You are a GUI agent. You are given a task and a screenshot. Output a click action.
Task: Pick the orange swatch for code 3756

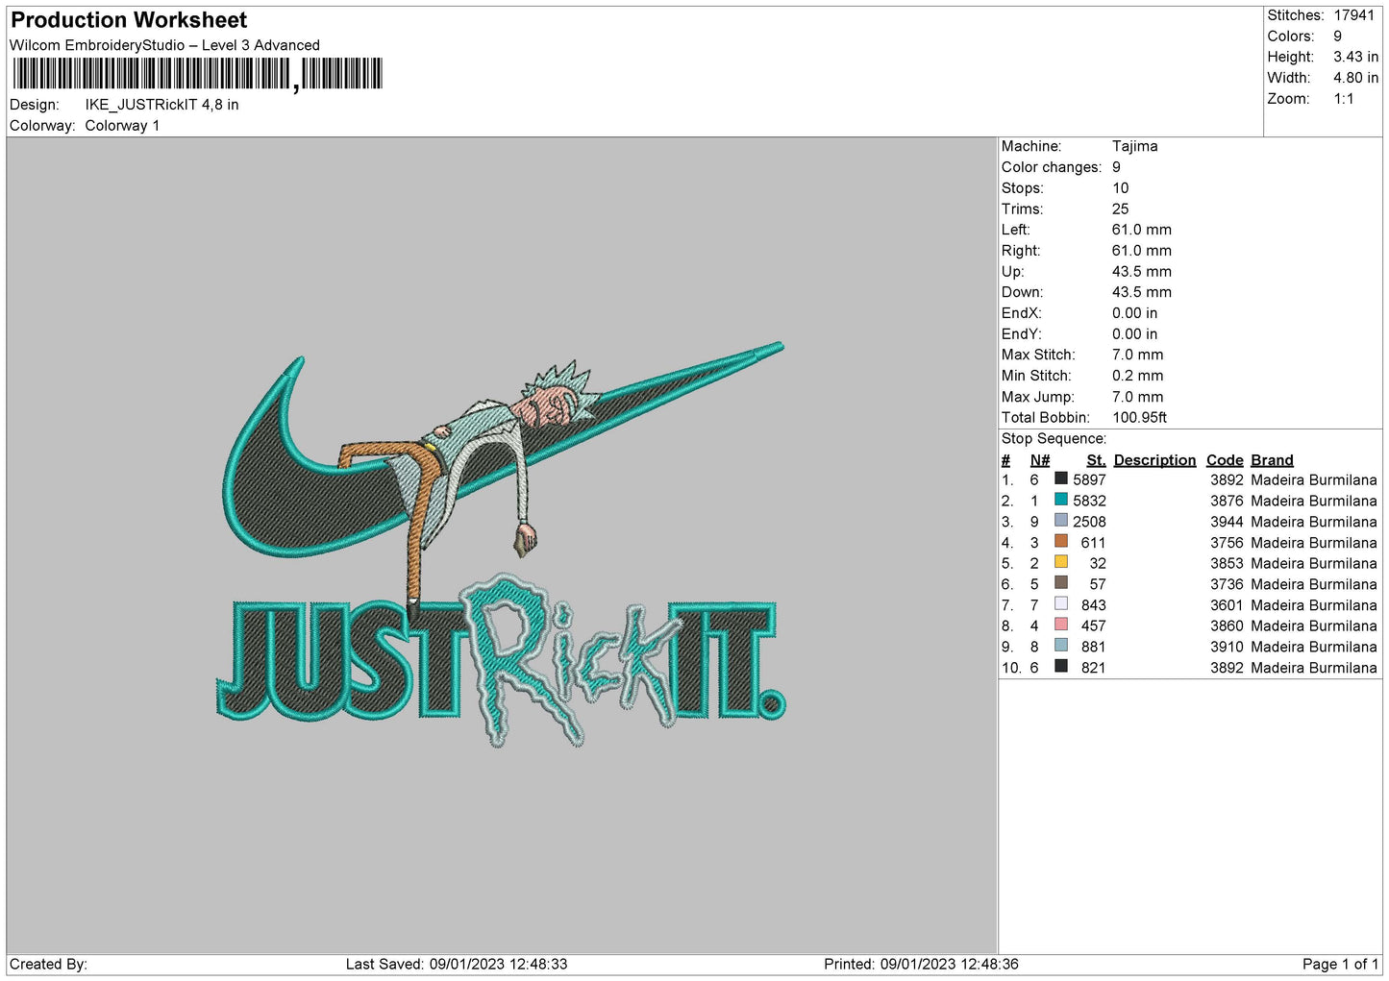(x=1060, y=541)
